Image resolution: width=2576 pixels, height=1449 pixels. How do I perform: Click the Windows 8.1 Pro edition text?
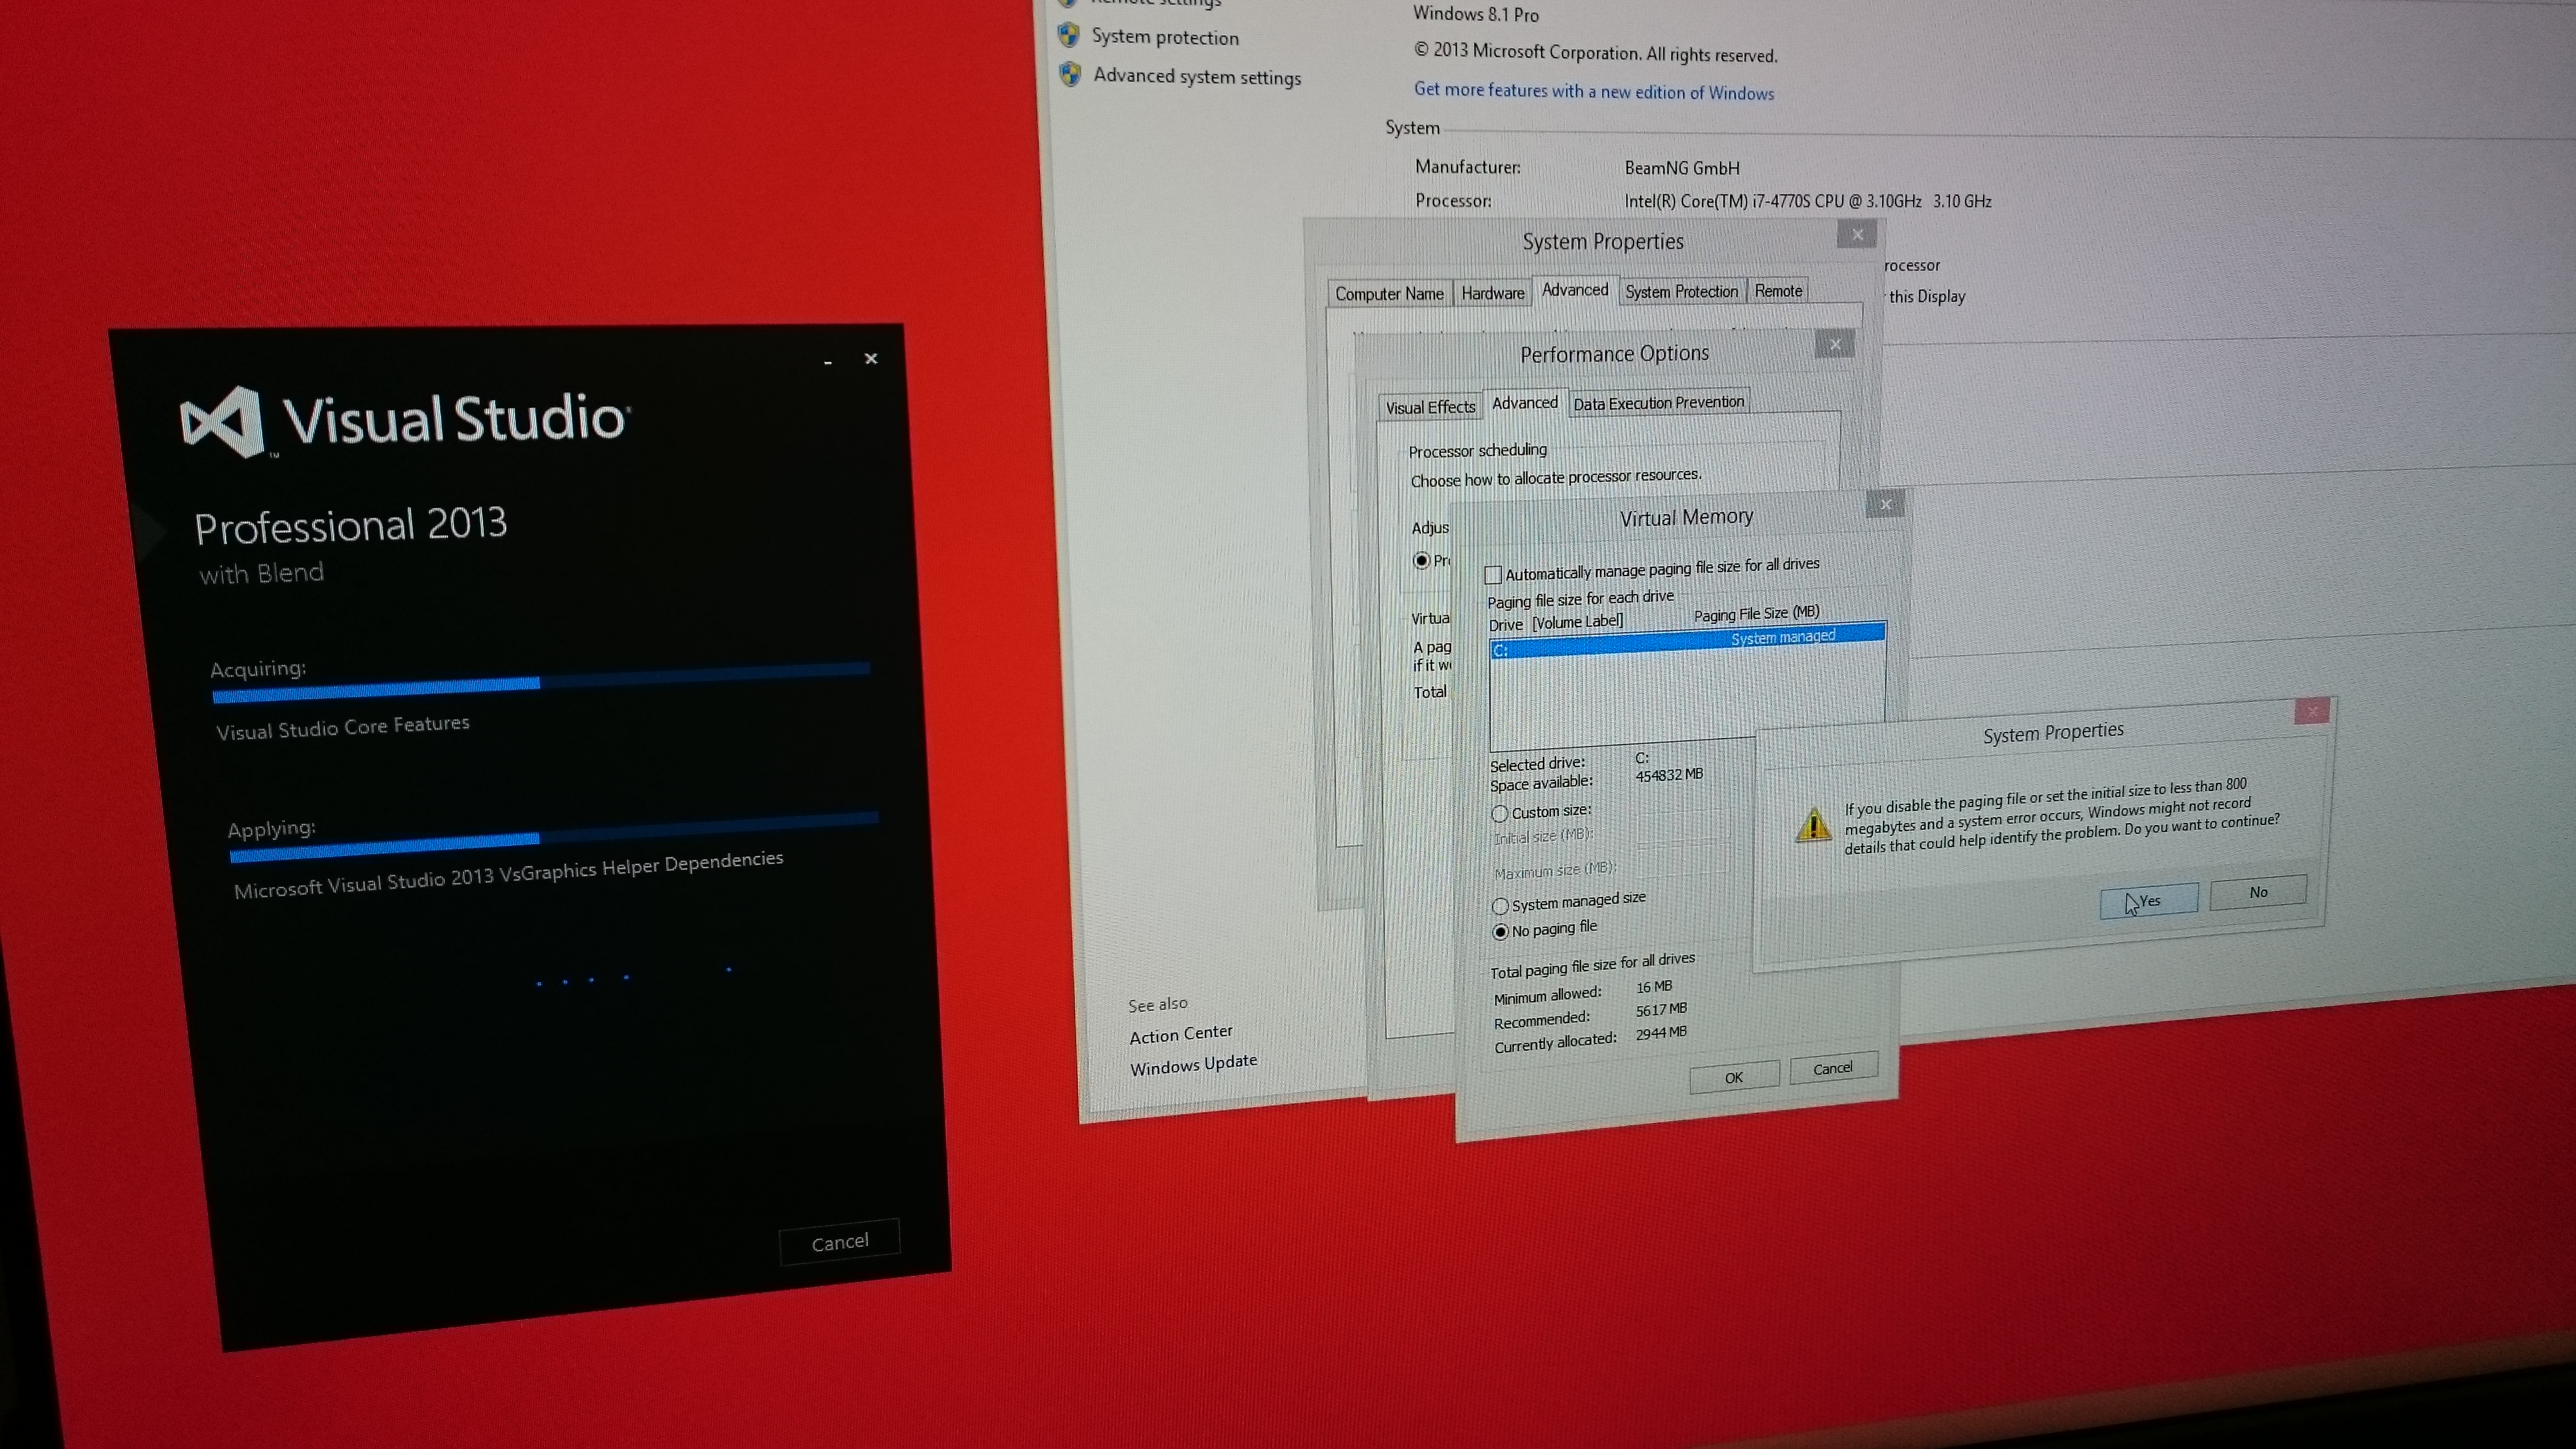(1475, 14)
